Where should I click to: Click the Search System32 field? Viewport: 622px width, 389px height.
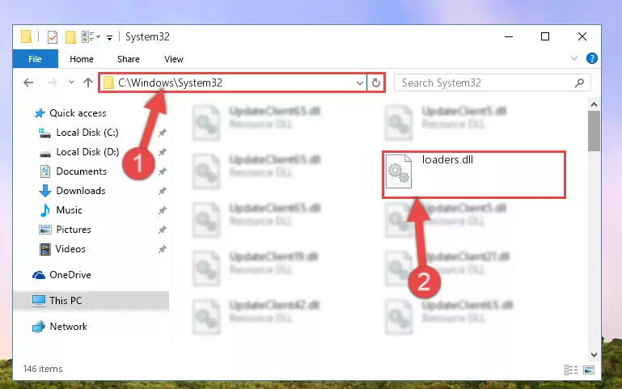[x=493, y=82]
